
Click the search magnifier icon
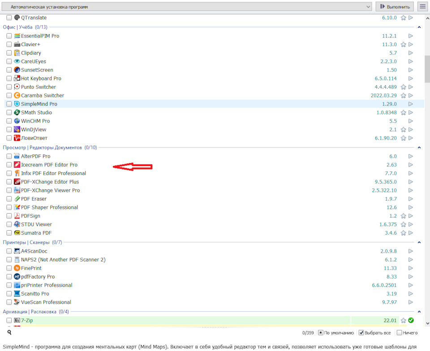(x=9, y=332)
